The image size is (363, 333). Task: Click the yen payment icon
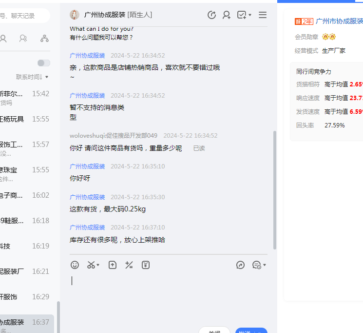pyautogui.click(x=146, y=265)
